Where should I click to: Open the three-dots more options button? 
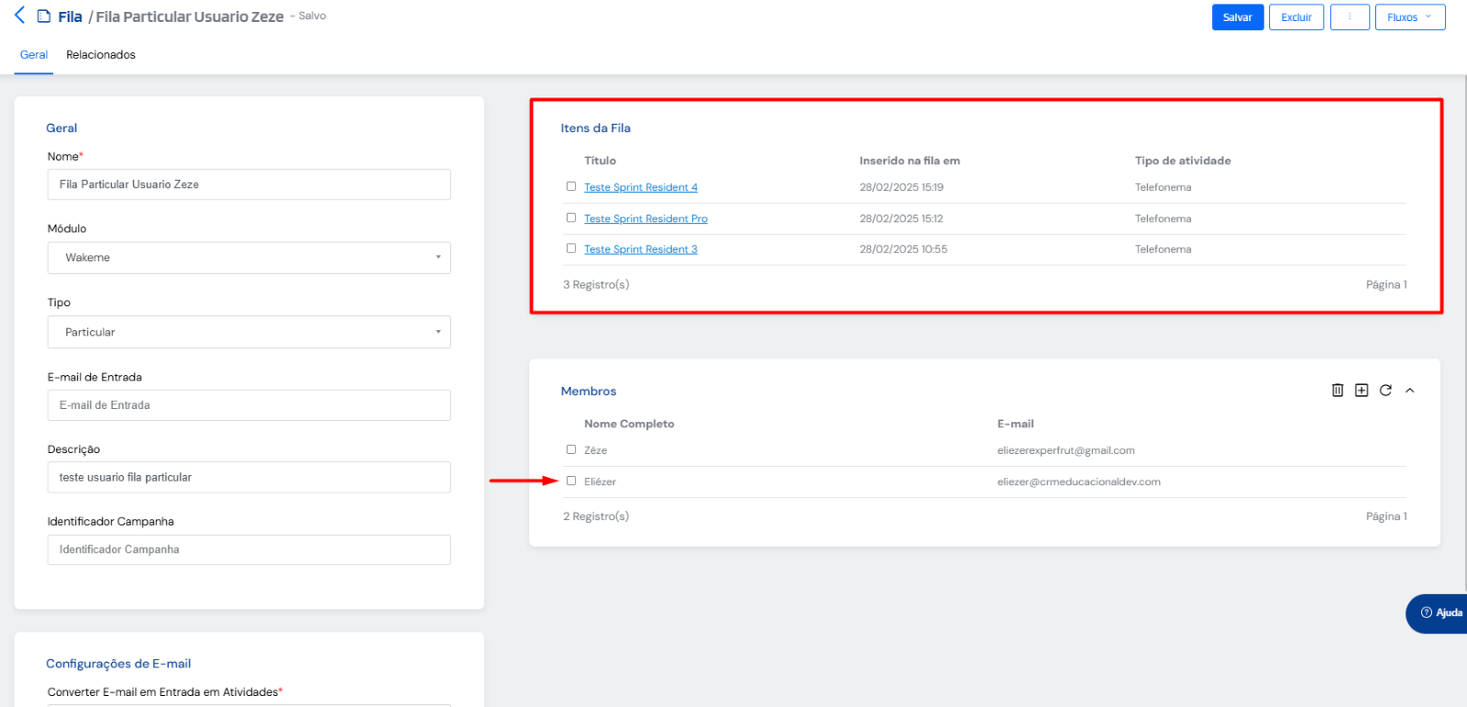click(1350, 17)
